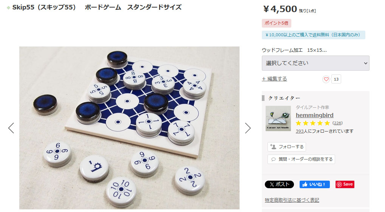Click the ＋編集する link
Screen dimensions: 385x212
(x=274, y=79)
